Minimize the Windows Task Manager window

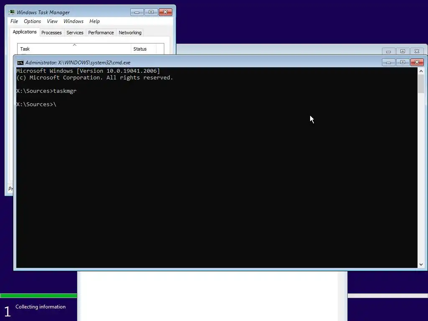[x=137, y=12]
